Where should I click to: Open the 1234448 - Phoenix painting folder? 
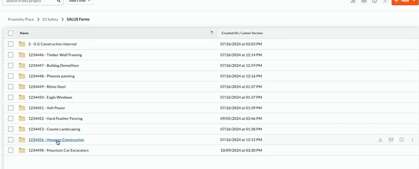(x=51, y=76)
